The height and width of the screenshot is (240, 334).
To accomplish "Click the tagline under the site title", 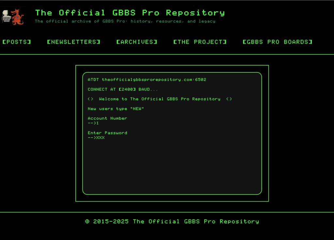I will pyautogui.click(x=125, y=21).
